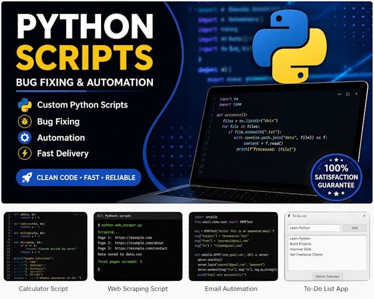Select 'Build Projects' list item
Viewport: 374px width, 299px height.
pyautogui.click(x=300, y=243)
